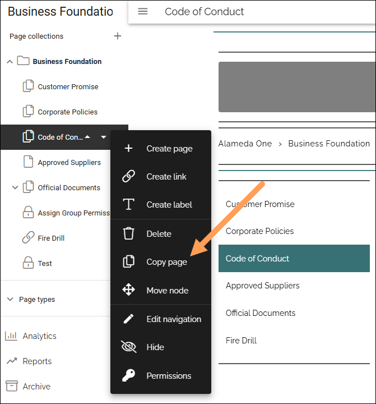Open Archive in the sidebar
376x404 pixels.
36,386
